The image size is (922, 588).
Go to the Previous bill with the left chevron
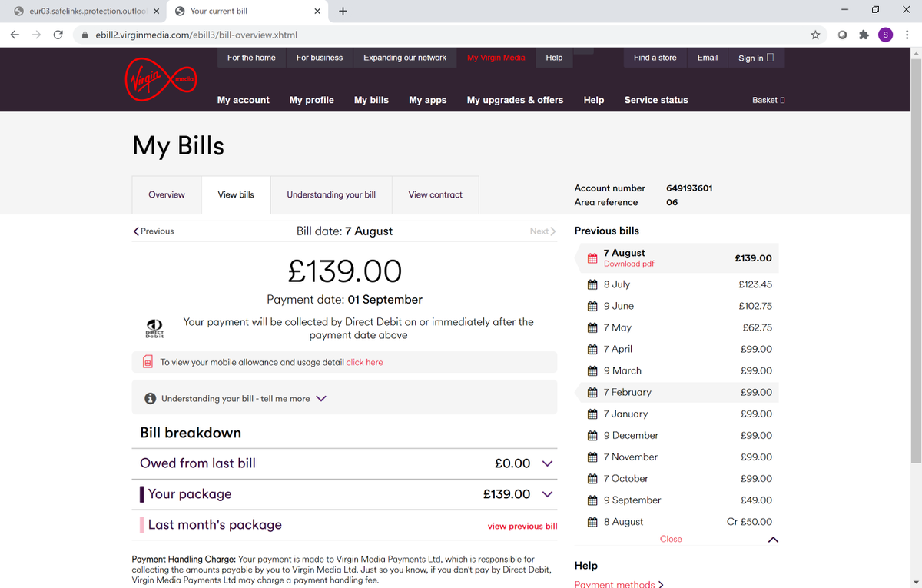[x=137, y=231]
